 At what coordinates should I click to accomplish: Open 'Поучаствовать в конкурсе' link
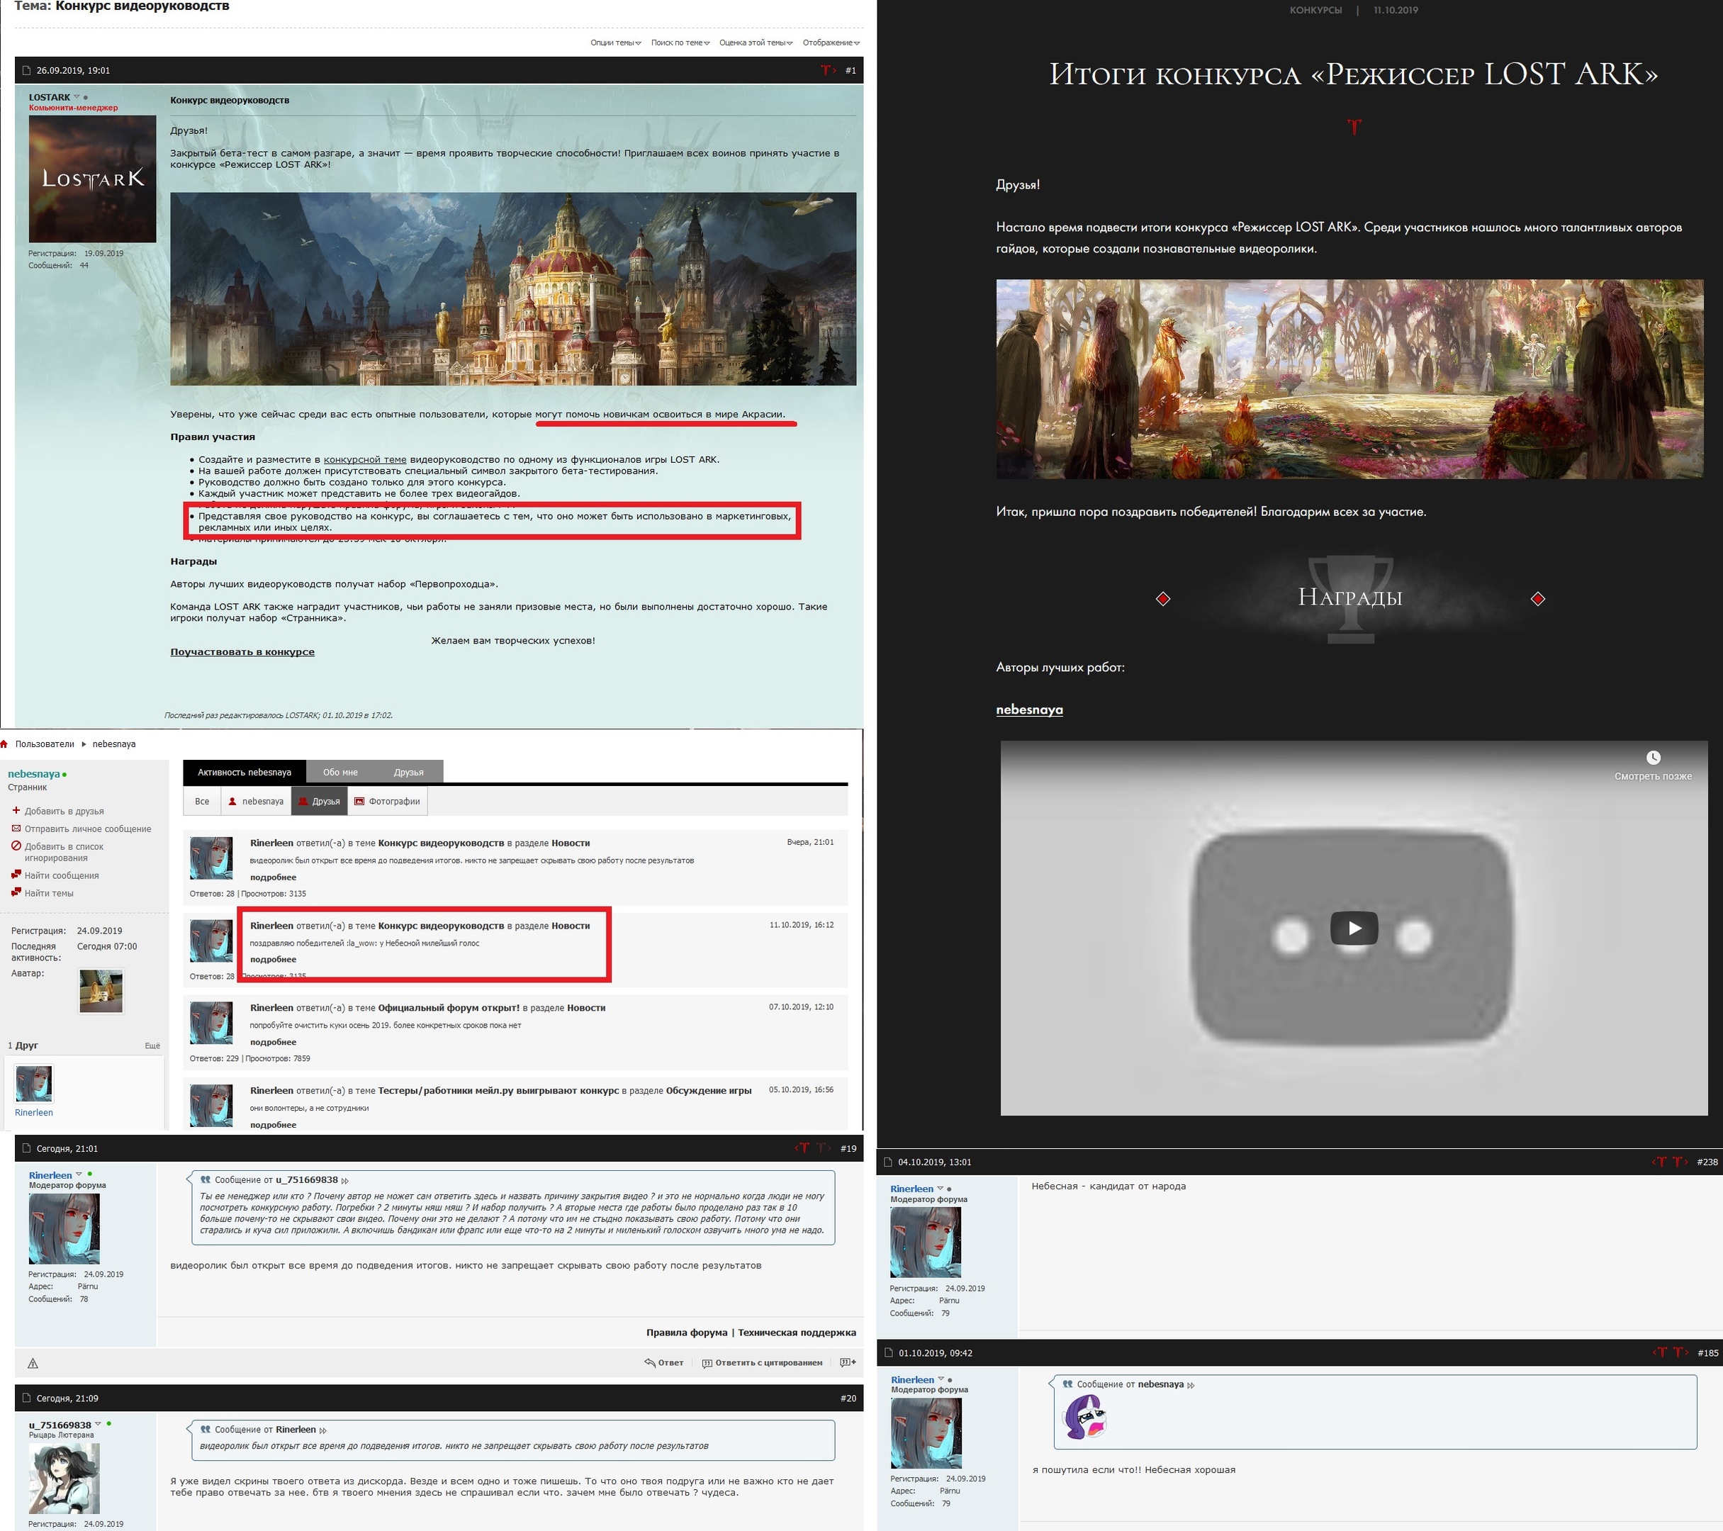coord(242,651)
